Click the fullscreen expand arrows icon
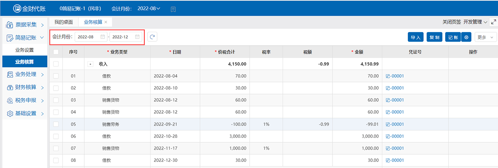The width and height of the screenshot is (498, 168). pyautogui.click(x=493, y=22)
